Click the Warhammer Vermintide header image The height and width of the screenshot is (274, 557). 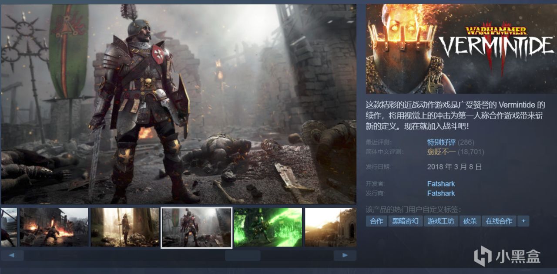[461, 49]
